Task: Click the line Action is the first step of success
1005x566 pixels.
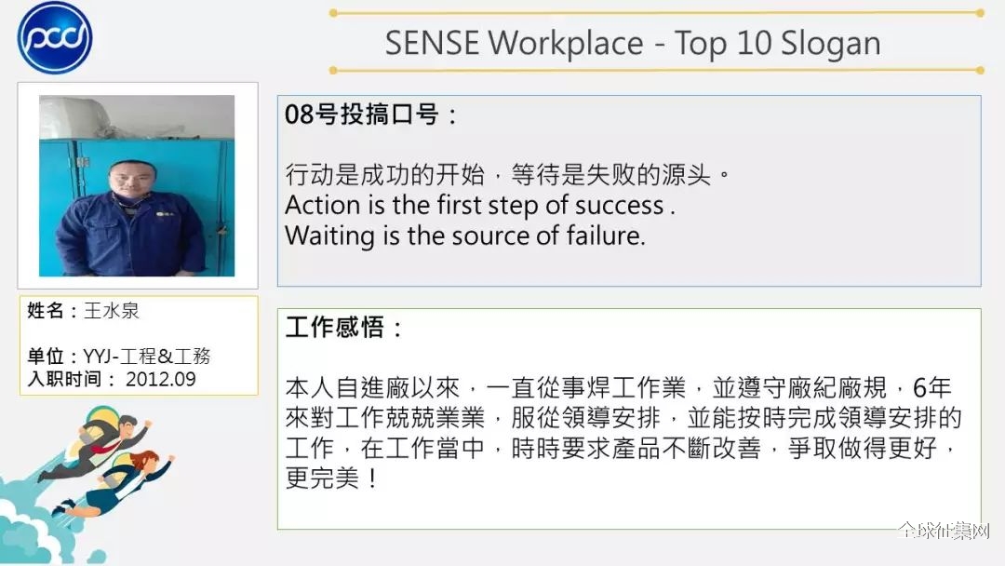Action: coord(480,205)
